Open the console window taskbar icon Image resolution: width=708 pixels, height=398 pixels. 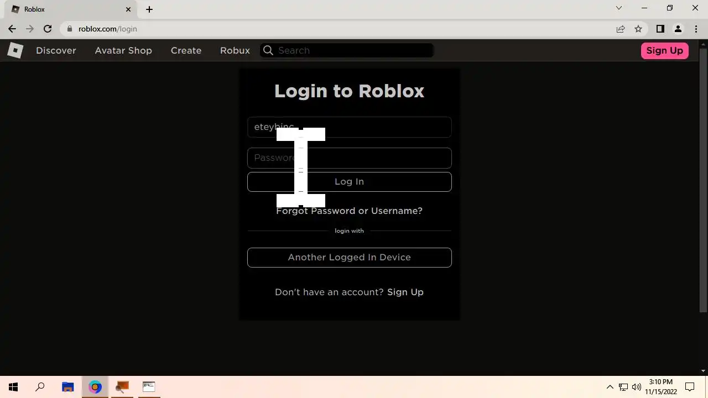149,387
